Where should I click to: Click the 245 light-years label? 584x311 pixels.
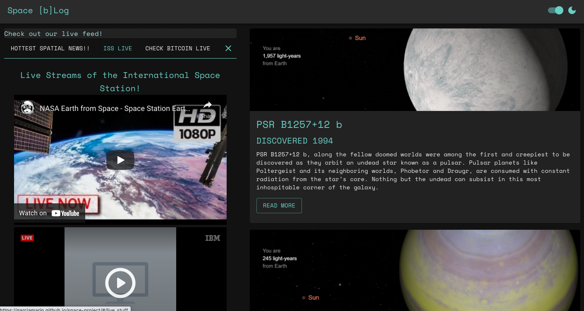280,258
